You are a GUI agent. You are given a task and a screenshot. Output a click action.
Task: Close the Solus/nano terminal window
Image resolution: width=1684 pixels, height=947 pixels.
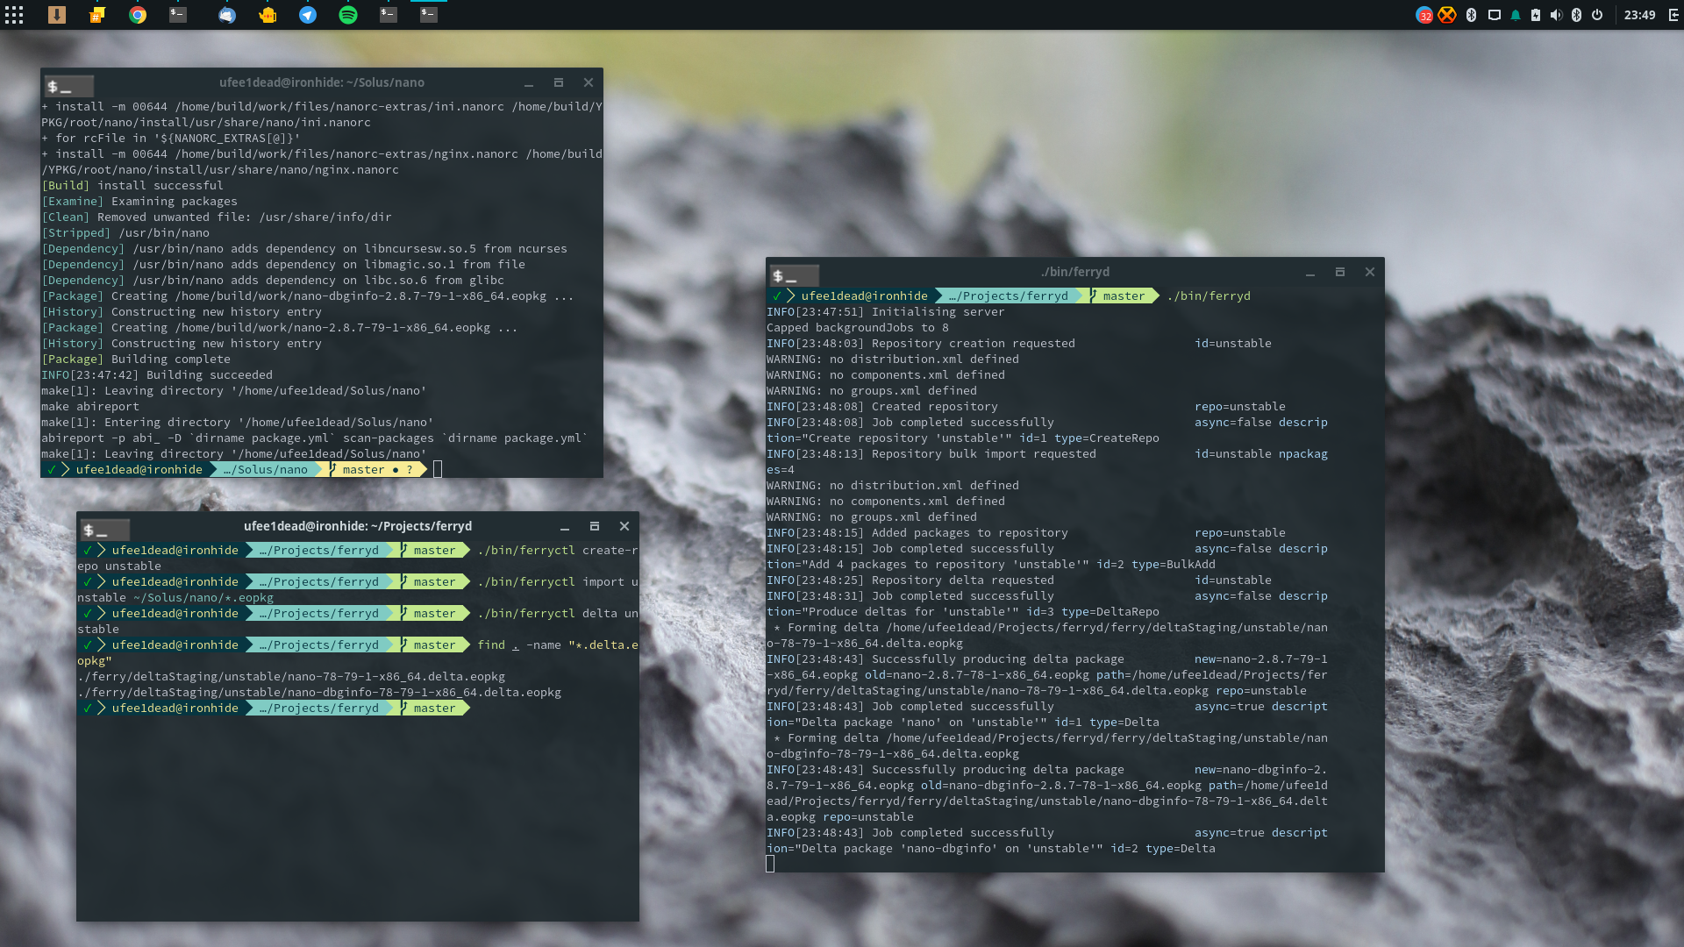[589, 82]
